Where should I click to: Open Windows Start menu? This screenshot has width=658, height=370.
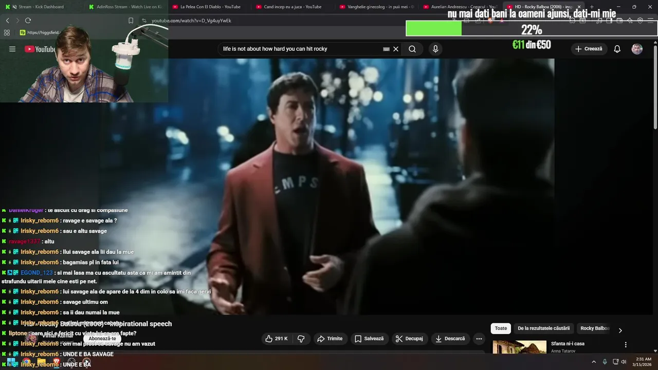click(x=11, y=362)
